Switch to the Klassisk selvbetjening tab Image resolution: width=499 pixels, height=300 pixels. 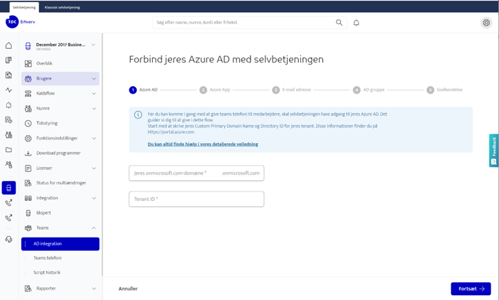(63, 8)
